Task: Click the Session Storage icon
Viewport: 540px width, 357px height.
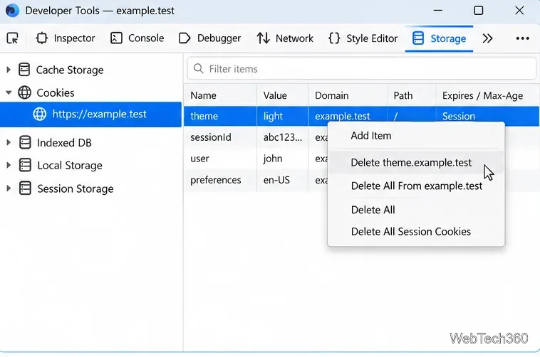Action: click(25, 188)
